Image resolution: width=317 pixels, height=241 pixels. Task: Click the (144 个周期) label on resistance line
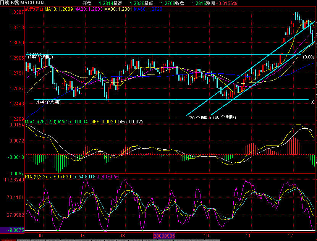point(40,57)
